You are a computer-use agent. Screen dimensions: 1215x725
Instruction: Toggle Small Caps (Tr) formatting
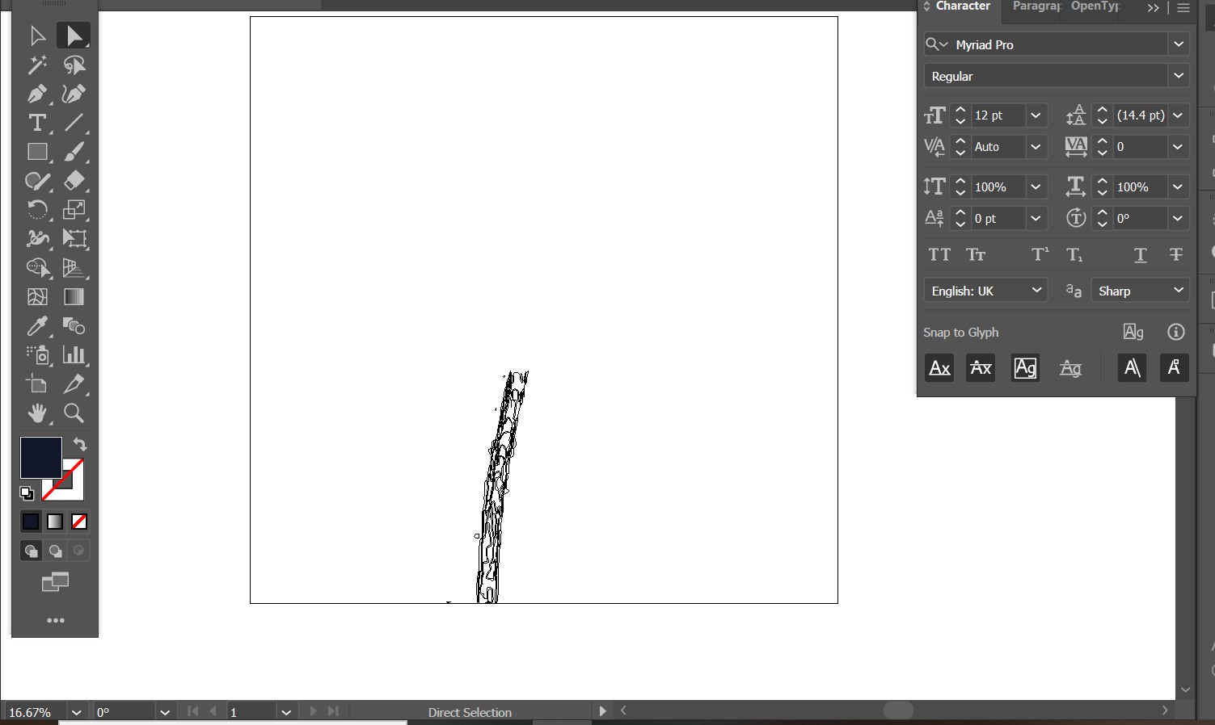[977, 255]
